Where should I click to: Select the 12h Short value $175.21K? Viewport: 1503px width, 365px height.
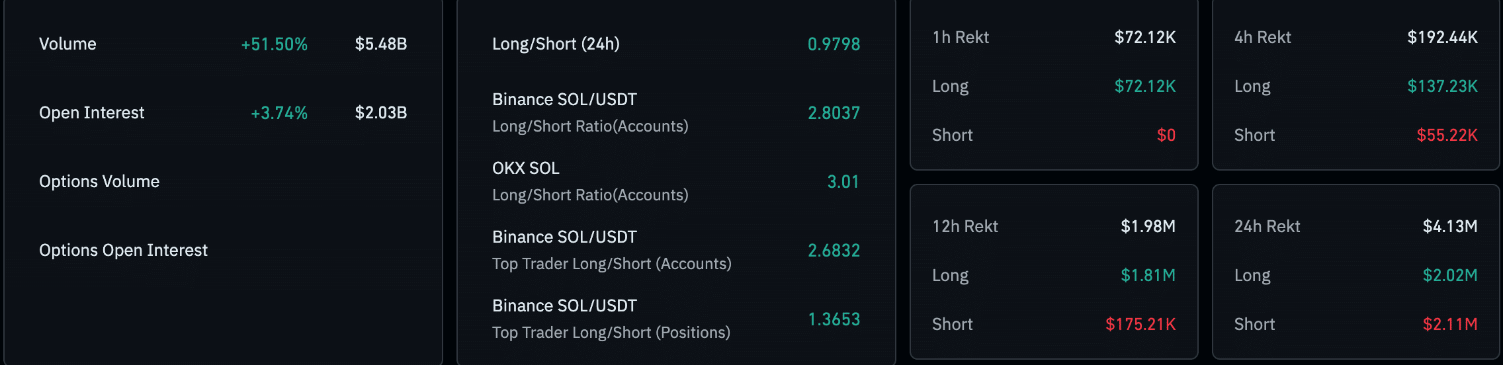point(1140,324)
